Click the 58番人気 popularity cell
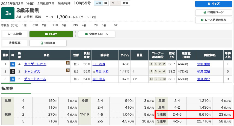234x126 pixels. [x=225, y=121]
